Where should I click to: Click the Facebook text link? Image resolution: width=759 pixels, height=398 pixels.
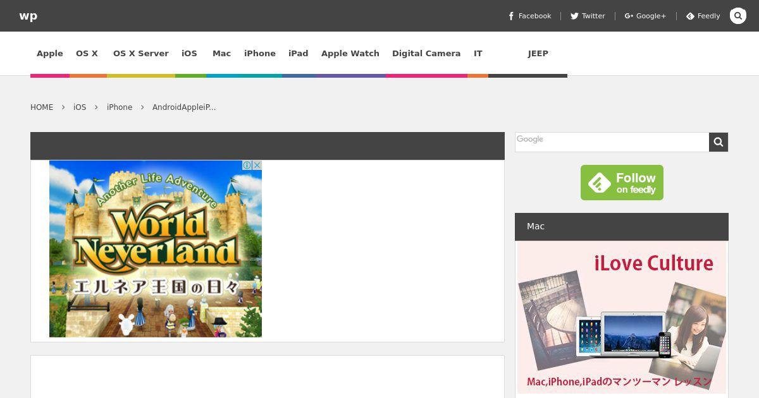click(535, 16)
